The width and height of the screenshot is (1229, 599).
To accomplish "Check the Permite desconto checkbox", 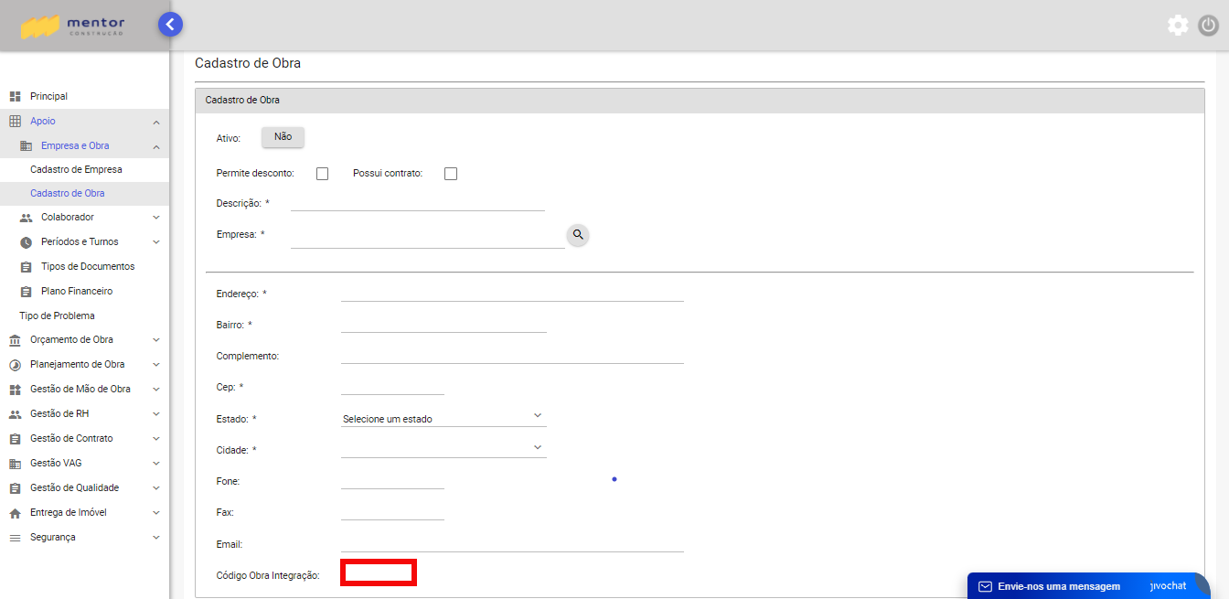I will coord(322,174).
